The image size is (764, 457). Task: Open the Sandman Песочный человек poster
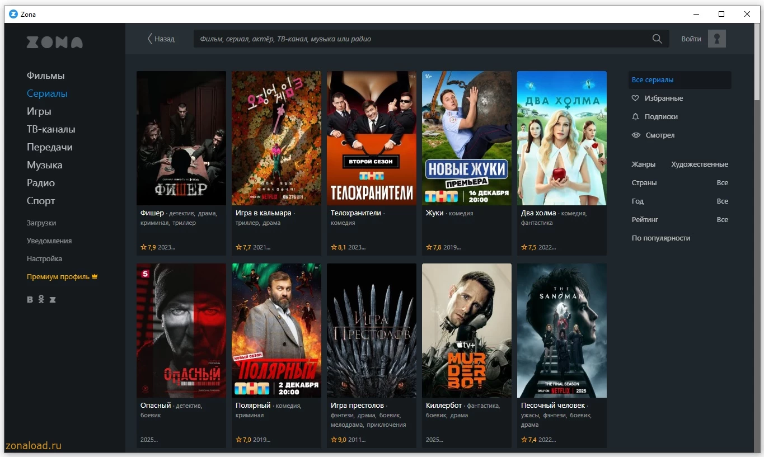coord(562,331)
